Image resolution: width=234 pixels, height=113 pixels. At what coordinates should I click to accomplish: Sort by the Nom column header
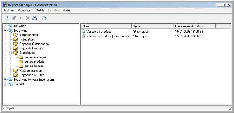[106, 26]
